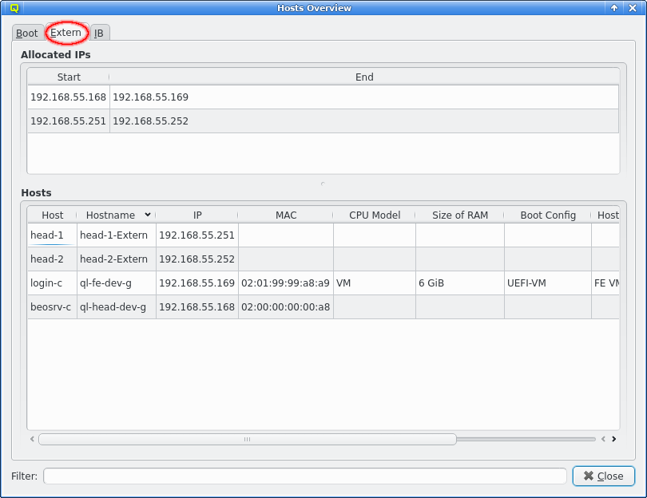The image size is (647, 498).
Task: Click the horizontal scrollbar handle
Action: click(x=247, y=439)
